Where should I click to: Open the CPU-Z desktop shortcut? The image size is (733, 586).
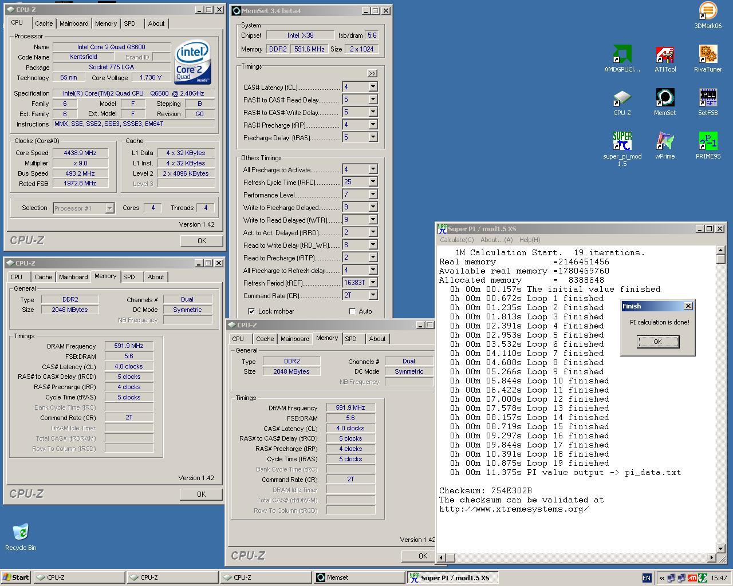point(622,102)
